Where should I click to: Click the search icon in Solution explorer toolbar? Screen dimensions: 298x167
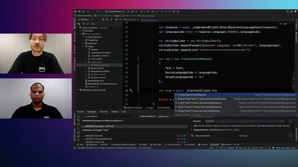click(93, 24)
